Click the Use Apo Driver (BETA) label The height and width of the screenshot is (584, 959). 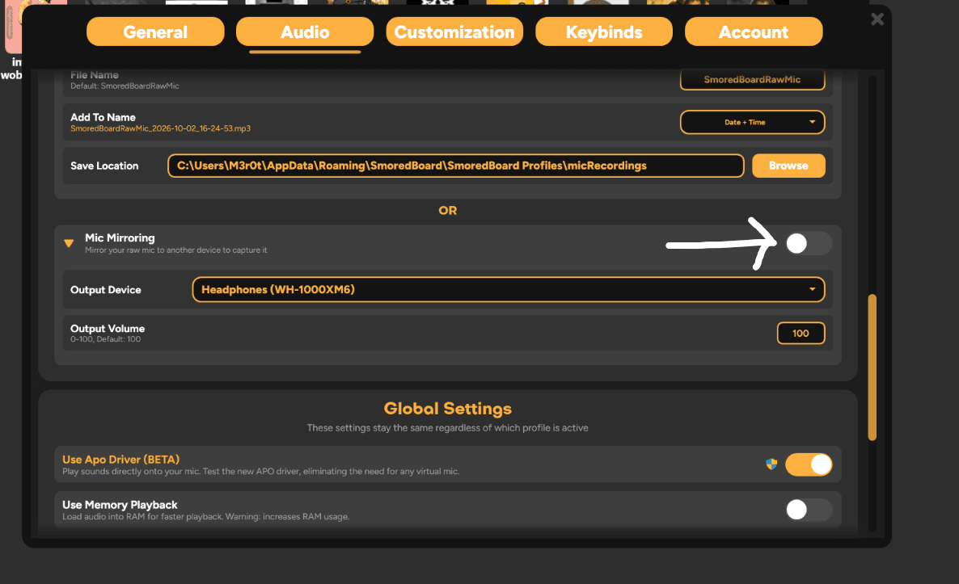point(120,460)
